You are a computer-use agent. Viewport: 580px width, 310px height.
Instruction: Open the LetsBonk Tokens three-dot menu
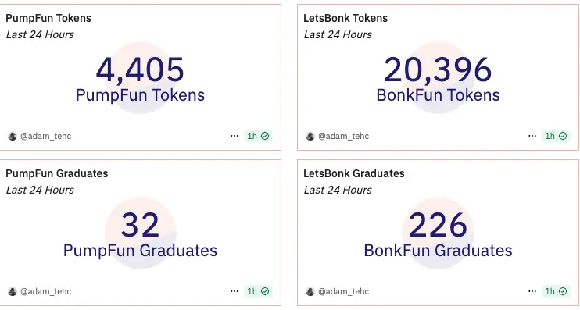coord(532,136)
